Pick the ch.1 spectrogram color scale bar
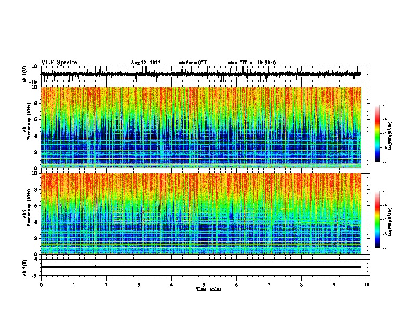 coord(377,133)
